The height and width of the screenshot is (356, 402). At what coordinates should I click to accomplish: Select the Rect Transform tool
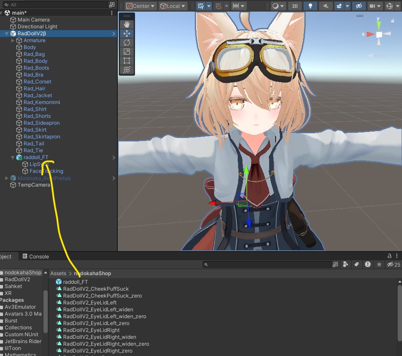(x=126, y=61)
